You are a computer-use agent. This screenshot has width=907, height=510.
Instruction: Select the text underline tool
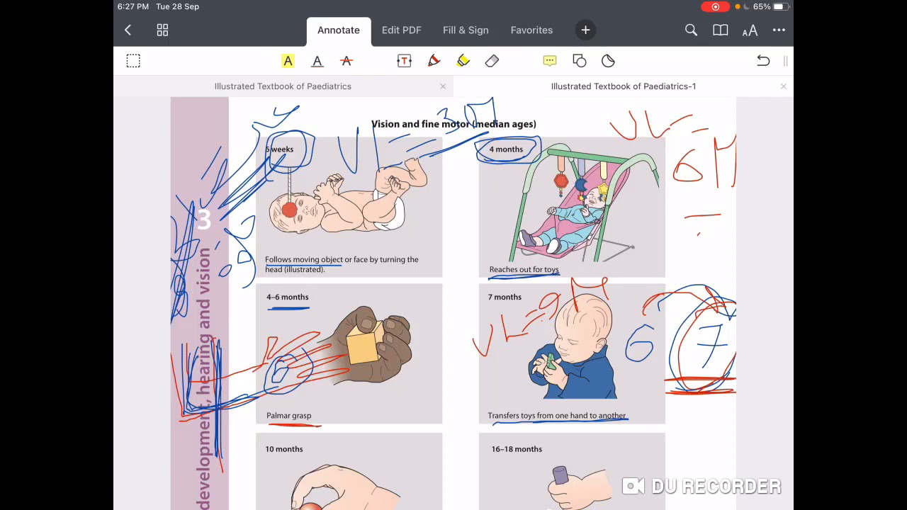pos(317,61)
